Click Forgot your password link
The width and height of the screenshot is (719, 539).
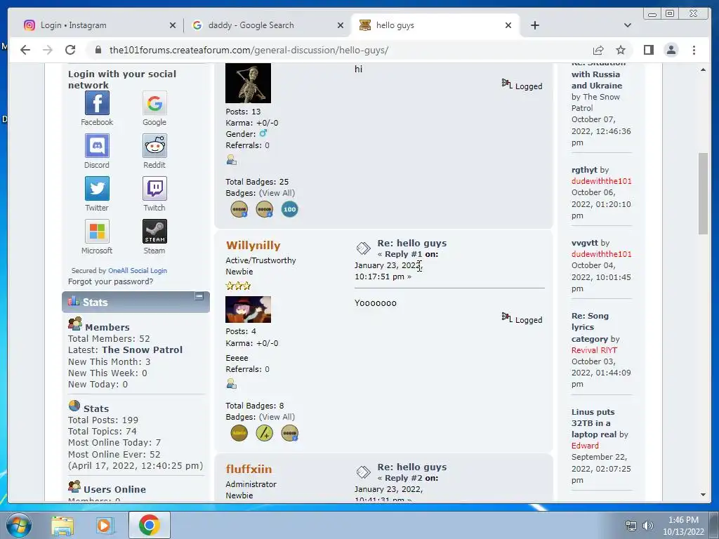pyautogui.click(x=110, y=281)
